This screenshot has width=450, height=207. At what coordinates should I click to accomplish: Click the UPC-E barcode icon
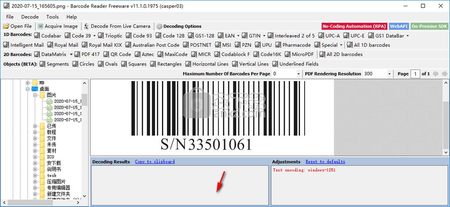pyautogui.click(x=354, y=36)
